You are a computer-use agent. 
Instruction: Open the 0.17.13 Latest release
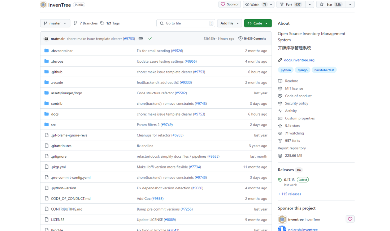tap(294, 180)
